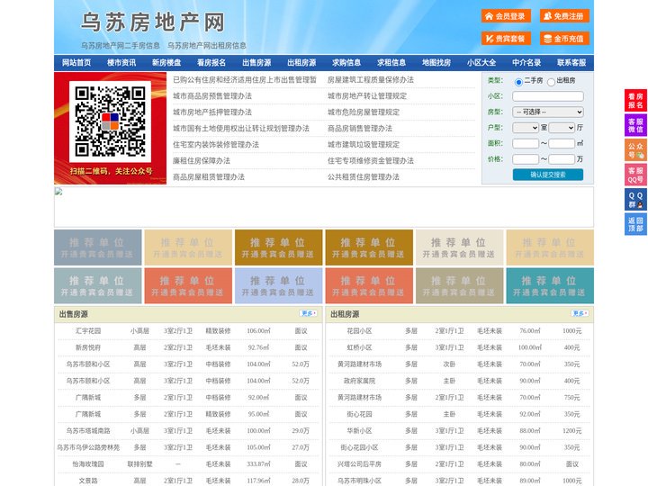
Task: Click the 更多 button in 出售房源 header
Action: (x=309, y=314)
